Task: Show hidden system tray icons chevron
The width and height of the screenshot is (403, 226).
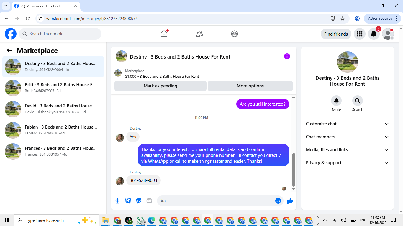Action: [x=325, y=220]
